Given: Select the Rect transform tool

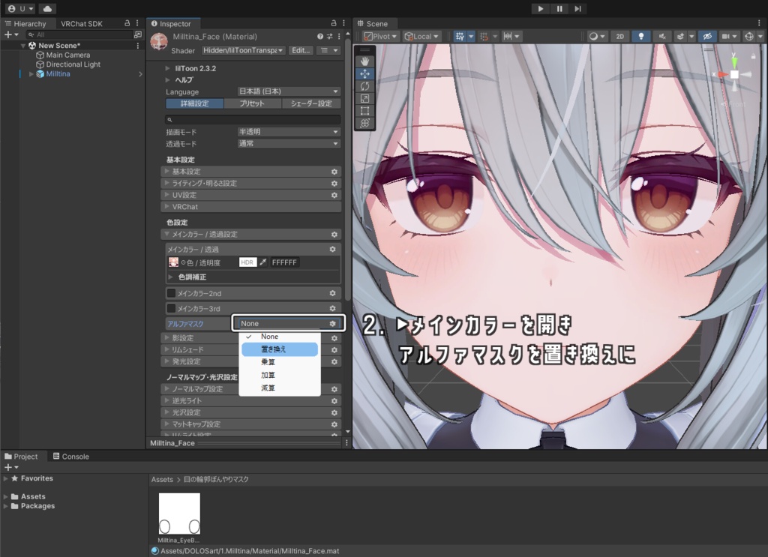Looking at the screenshot, I should pos(364,111).
